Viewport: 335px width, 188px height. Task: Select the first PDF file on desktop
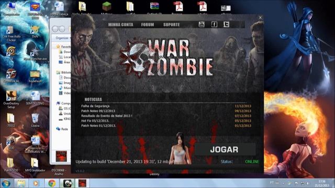178,7
